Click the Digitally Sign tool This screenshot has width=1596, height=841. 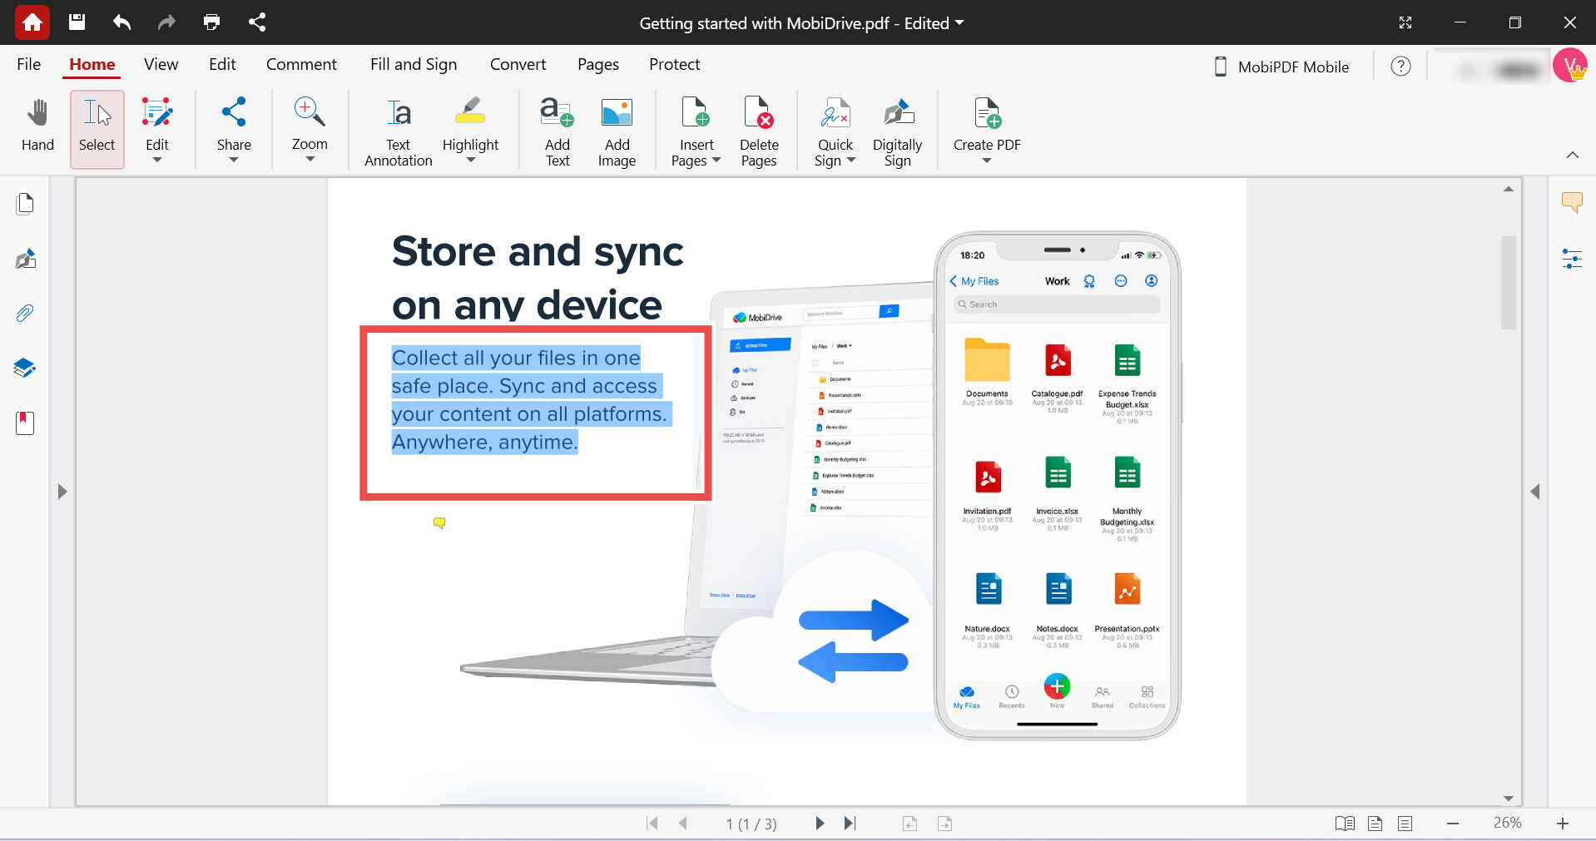point(897,129)
